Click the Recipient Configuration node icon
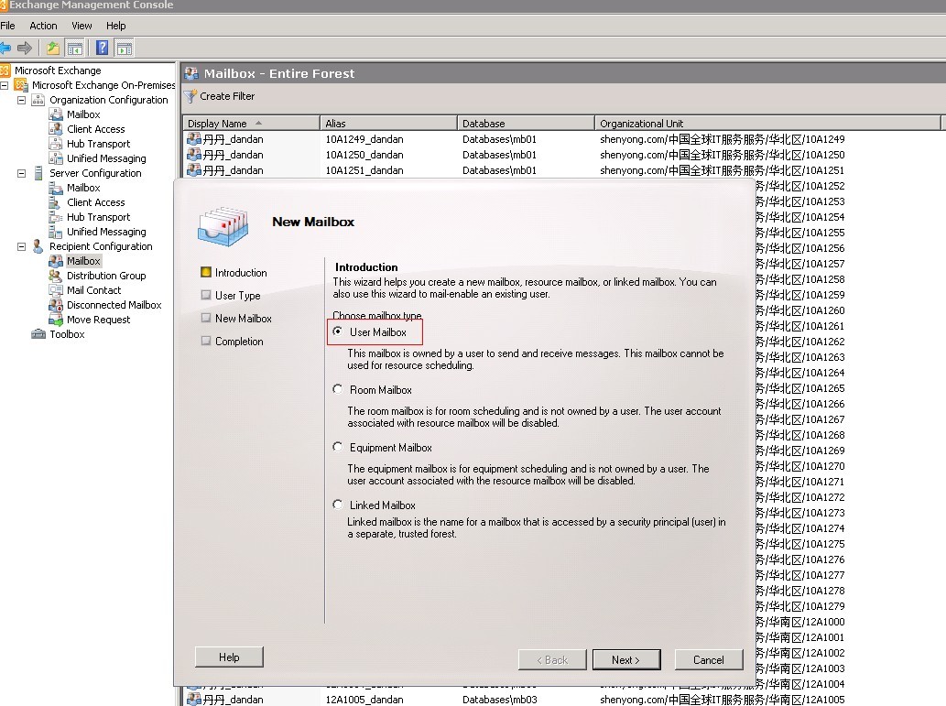This screenshot has width=946, height=706. point(38,246)
